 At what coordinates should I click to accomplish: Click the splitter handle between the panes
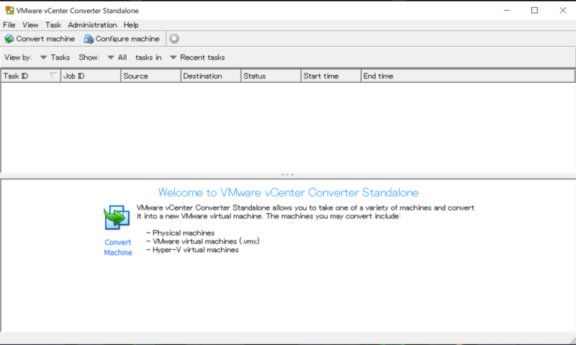click(x=288, y=175)
